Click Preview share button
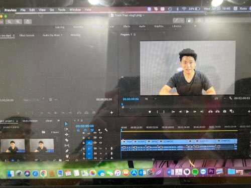The height and width of the screenshot is (188, 251). coord(28,22)
